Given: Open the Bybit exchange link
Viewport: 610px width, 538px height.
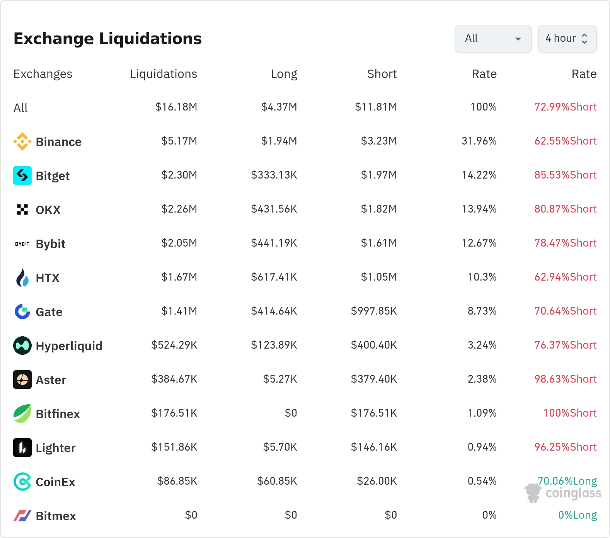Looking at the screenshot, I should [50, 244].
